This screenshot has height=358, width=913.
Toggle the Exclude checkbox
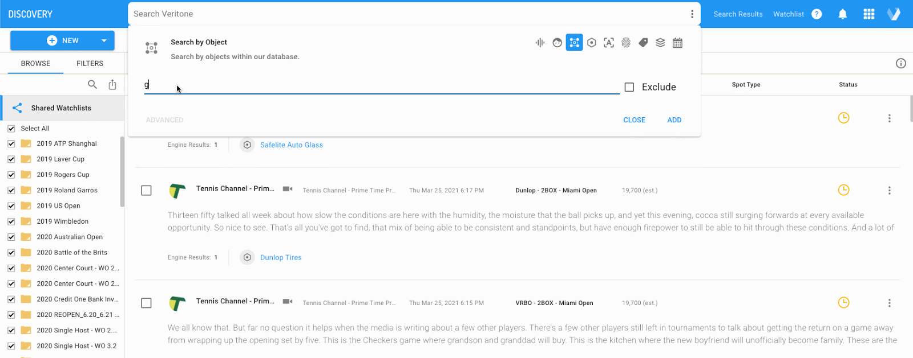(629, 87)
